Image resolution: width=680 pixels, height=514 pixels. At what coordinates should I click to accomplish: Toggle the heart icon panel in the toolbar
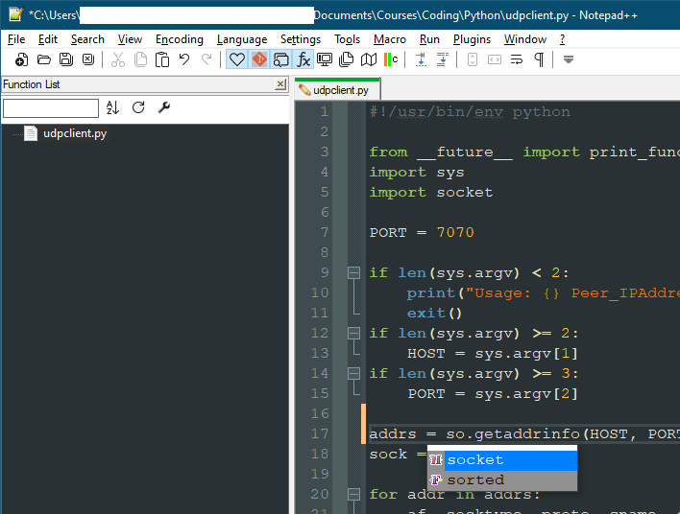pyautogui.click(x=237, y=59)
